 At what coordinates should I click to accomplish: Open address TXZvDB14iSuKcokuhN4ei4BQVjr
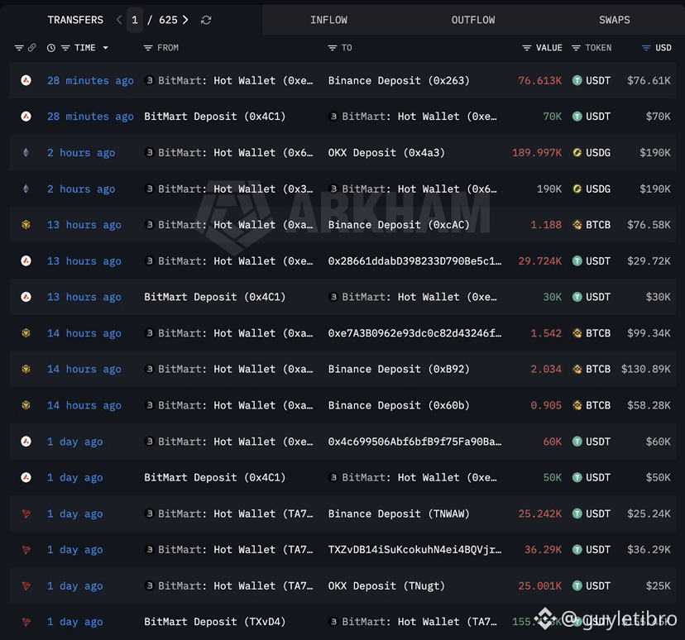(414, 550)
